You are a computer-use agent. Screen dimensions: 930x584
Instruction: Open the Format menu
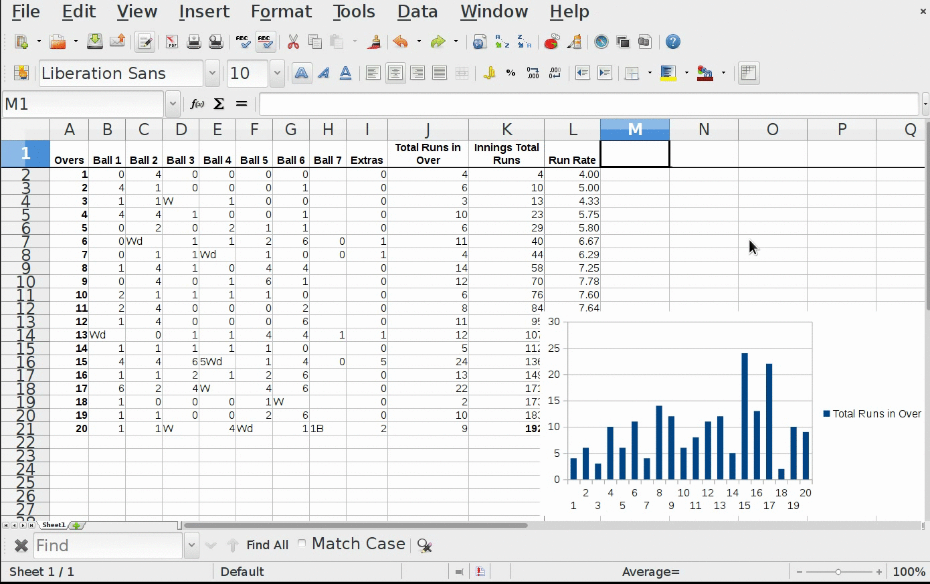[x=281, y=11]
